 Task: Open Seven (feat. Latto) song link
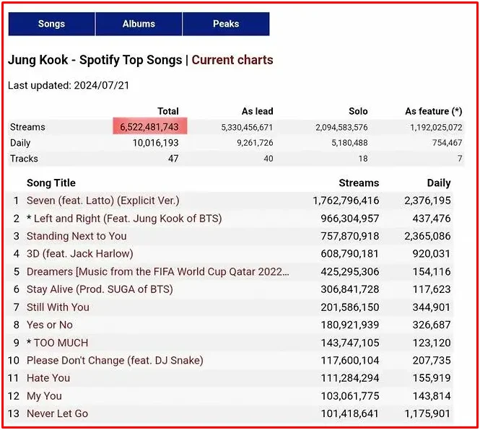coord(102,201)
